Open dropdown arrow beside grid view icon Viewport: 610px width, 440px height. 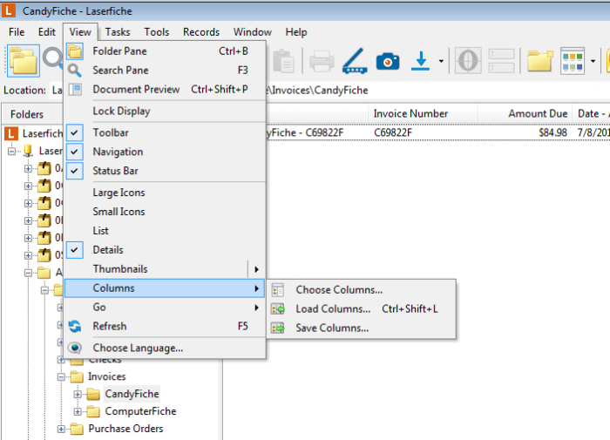[x=593, y=61]
